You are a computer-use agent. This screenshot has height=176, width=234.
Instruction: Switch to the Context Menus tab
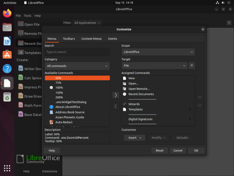91,39
